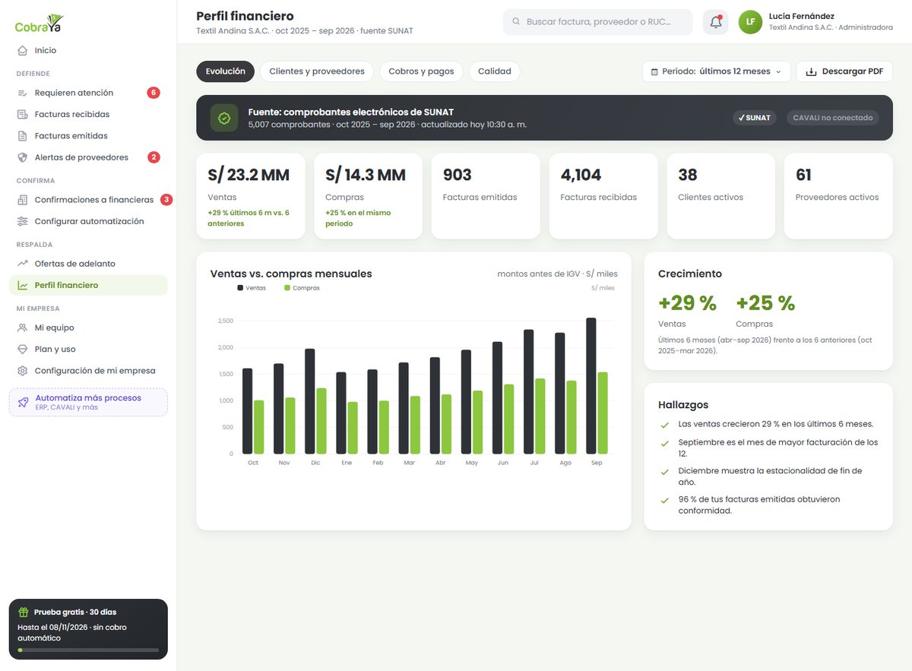Viewport: 912px width, 671px height.
Task: Download the PDF report
Action: coord(844,71)
